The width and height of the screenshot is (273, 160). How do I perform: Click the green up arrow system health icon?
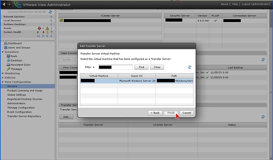point(38,32)
